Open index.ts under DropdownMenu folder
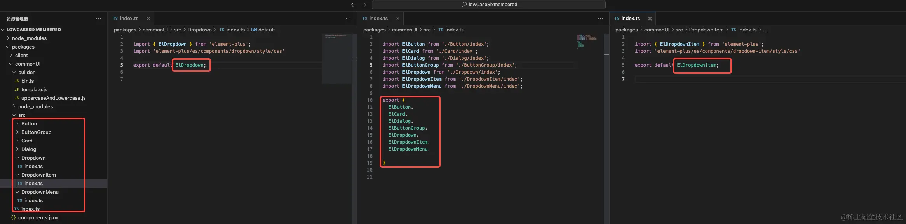The image size is (906, 224). click(x=54, y=200)
